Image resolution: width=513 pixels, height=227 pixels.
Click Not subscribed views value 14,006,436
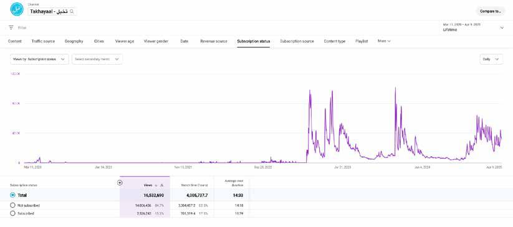pyautogui.click(x=143, y=205)
